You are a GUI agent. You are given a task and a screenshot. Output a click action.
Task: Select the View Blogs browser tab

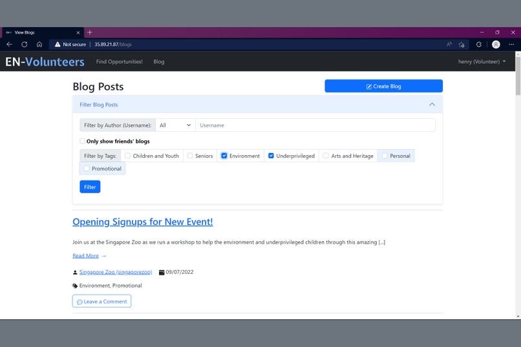click(x=43, y=32)
